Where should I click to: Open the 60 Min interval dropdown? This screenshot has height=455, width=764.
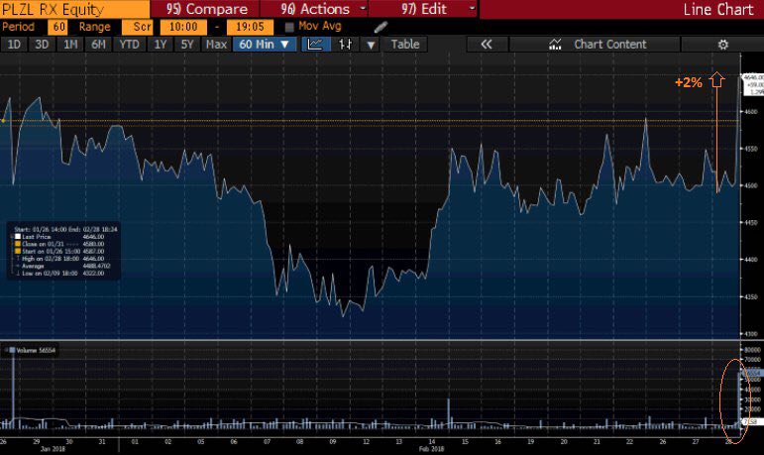coord(265,45)
